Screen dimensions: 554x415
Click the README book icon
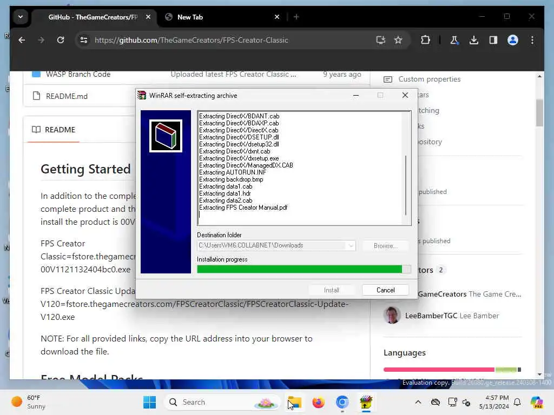pyautogui.click(x=36, y=130)
